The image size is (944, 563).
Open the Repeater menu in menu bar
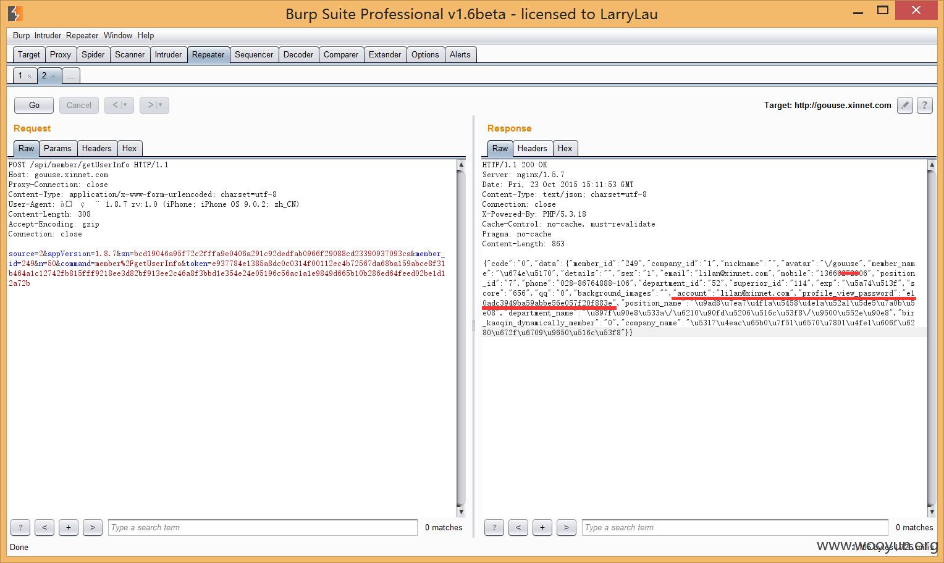[82, 35]
